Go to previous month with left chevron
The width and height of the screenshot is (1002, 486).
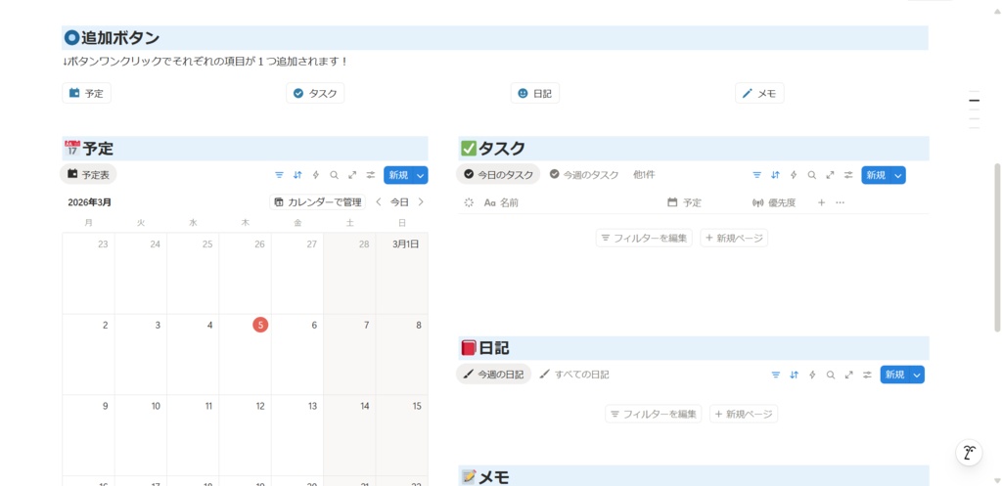379,201
